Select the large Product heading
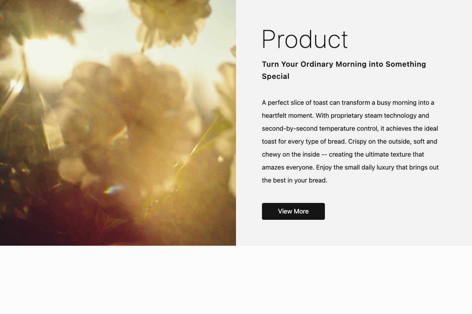472x314 pixels. pos(305,40)
